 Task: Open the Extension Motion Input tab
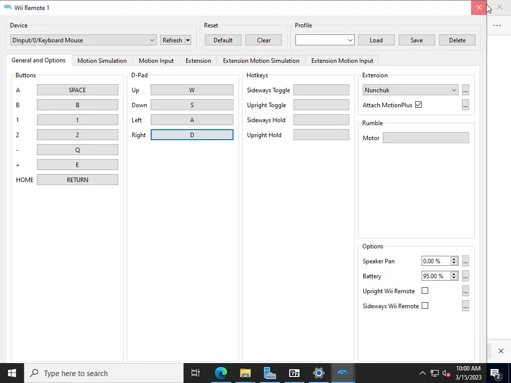[342, 61]
